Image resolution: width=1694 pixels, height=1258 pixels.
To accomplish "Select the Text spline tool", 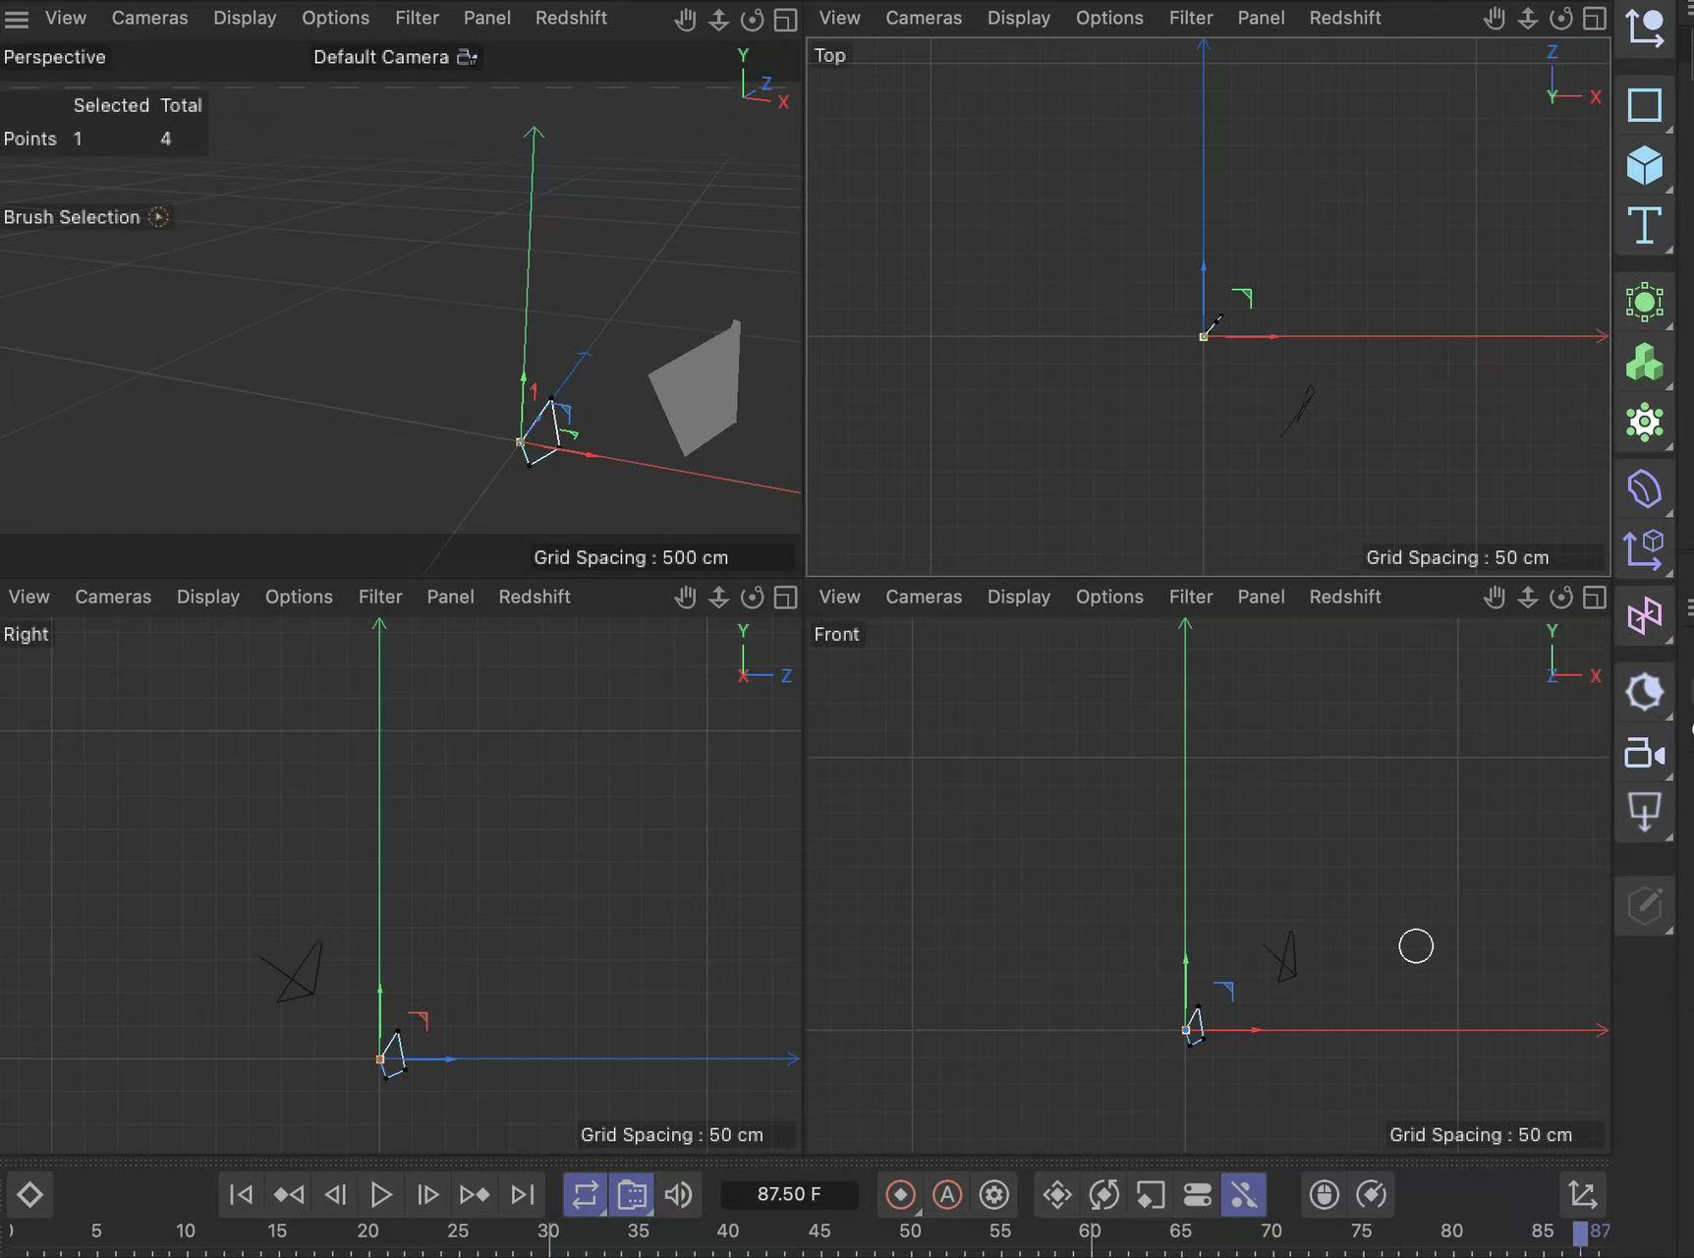I will point(1645,225).
